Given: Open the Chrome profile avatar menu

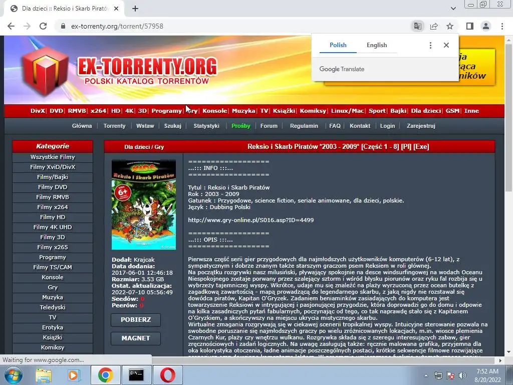Looking at the screenshot, I should click(486, 26).
